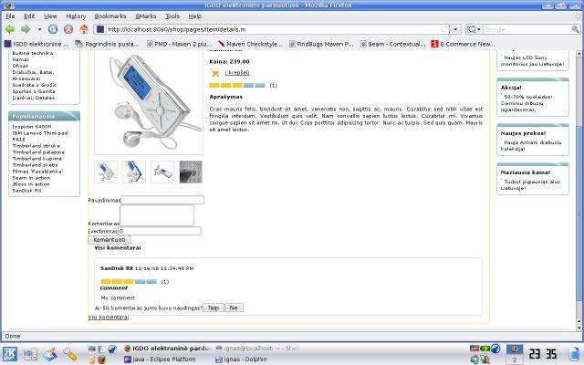584x365 pixels.
Task: Click the product star rating bar
Action: pyautogui.click(x=237, y=85)
